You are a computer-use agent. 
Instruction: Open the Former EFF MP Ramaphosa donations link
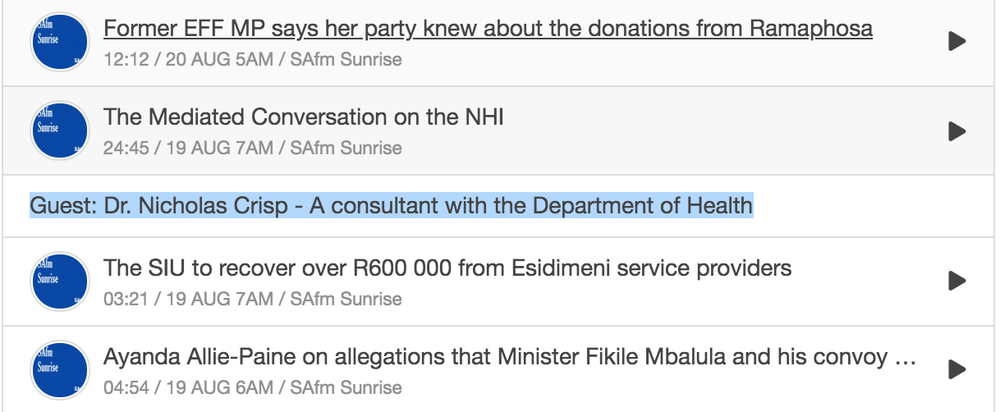(488, 30)
